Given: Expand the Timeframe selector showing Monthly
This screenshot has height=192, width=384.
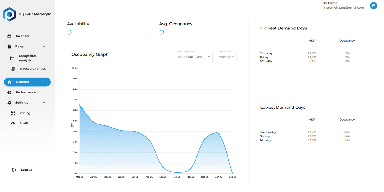Looking at the screenshot, I should pos(226,57).
